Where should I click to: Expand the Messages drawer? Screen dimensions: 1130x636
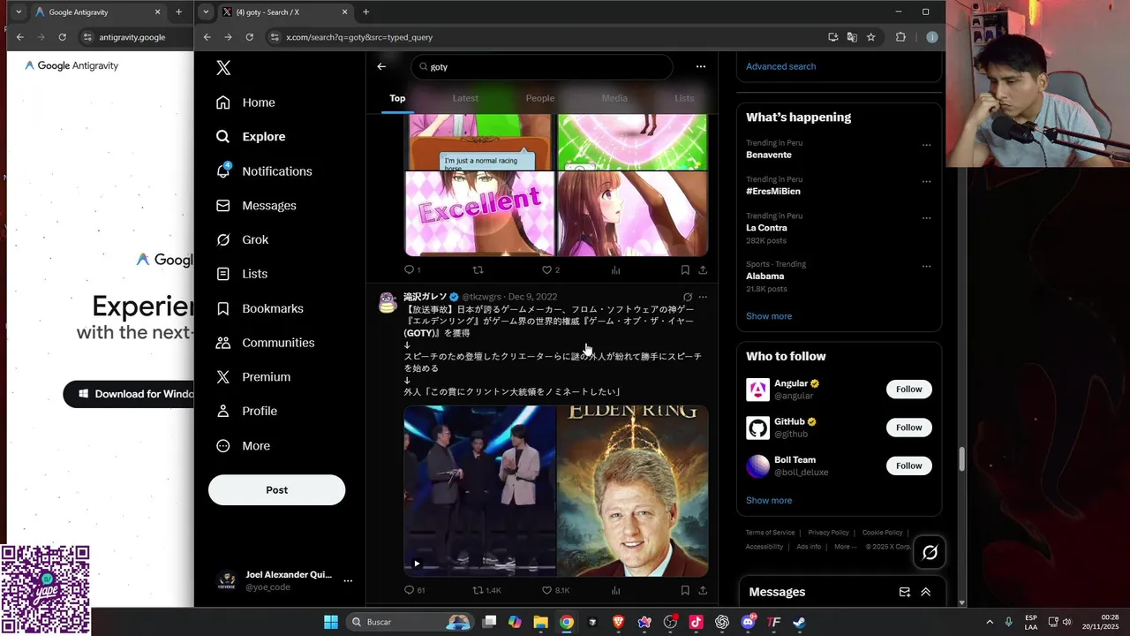(x=926, y=592)
